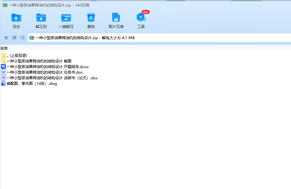Select the .. (上级目录) parent folder row
This screenshot has width=291, height=189.
14,55
